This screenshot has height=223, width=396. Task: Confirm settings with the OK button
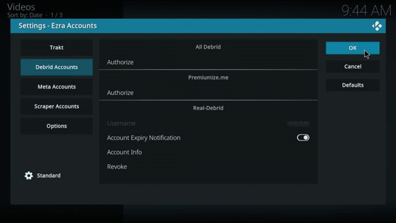353,48
